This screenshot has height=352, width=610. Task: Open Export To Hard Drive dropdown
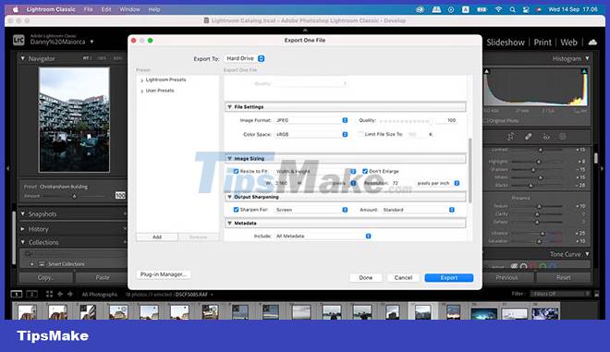245,58
